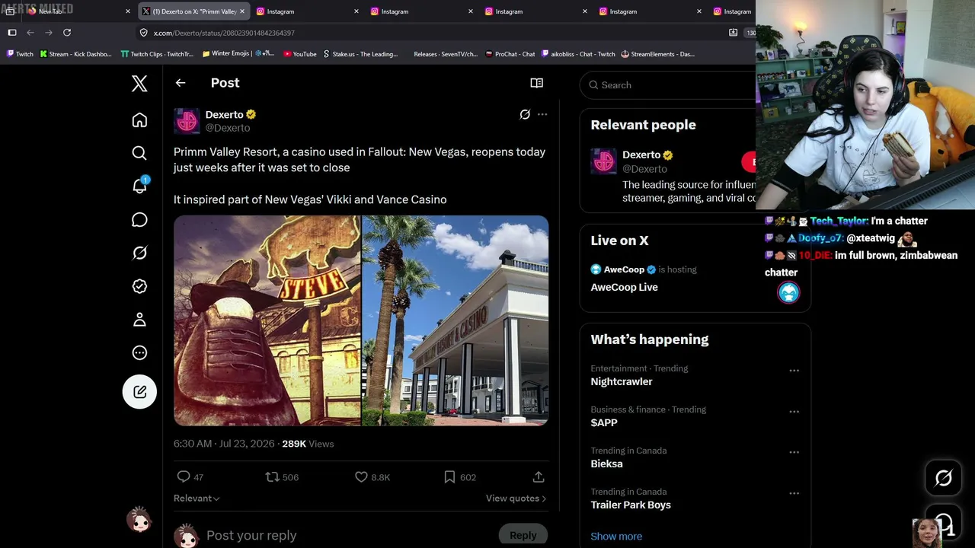Click Dexerto's avatar on the post

(187, 121)
